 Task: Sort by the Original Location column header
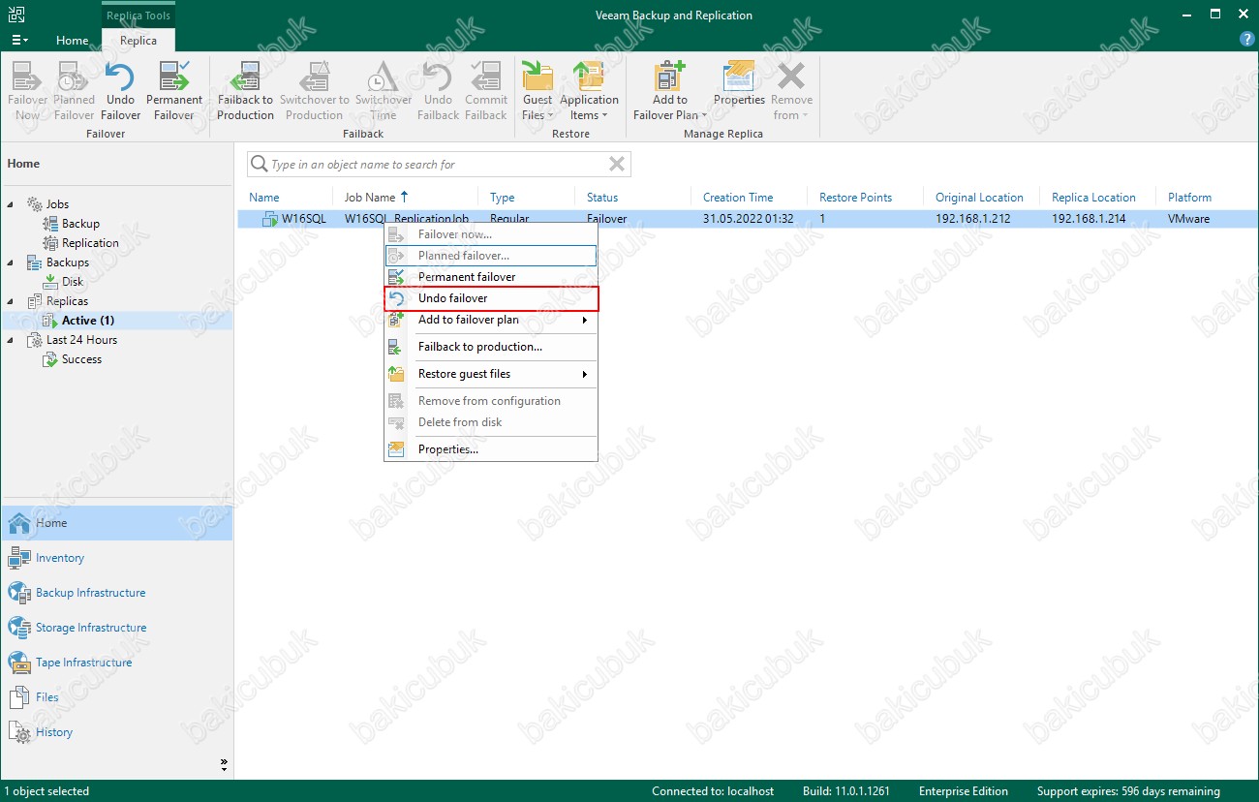(979, 197)
